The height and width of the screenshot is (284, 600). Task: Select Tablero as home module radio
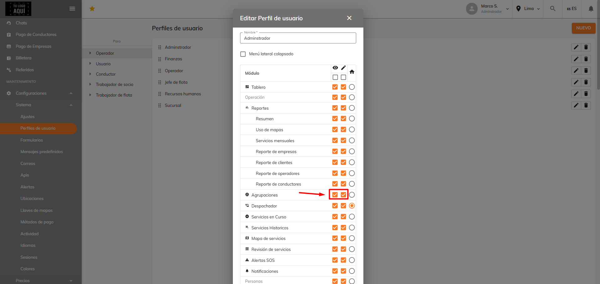click(352, 87)
